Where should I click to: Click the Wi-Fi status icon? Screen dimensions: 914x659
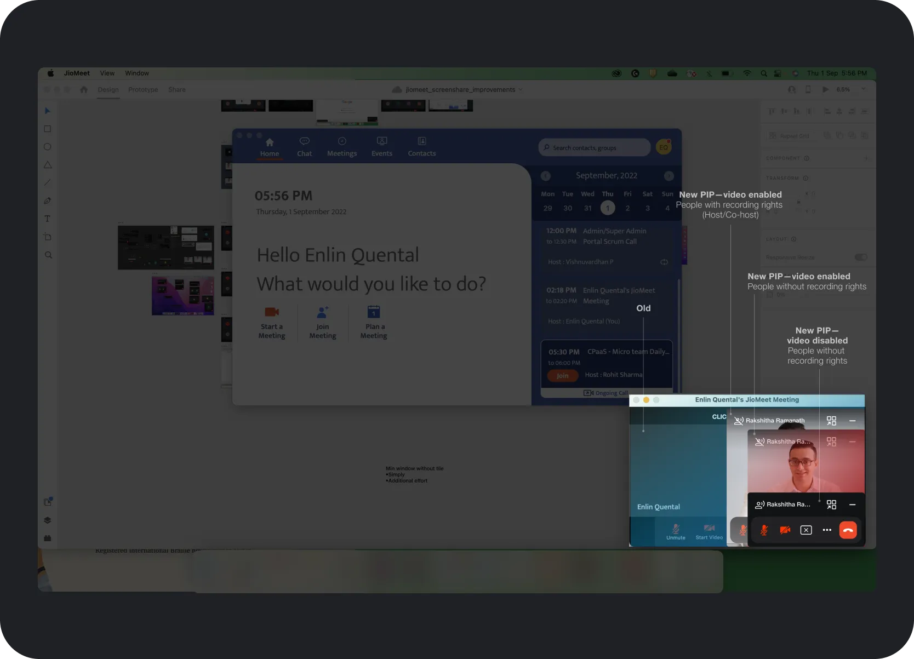click(x=747, y=73)
